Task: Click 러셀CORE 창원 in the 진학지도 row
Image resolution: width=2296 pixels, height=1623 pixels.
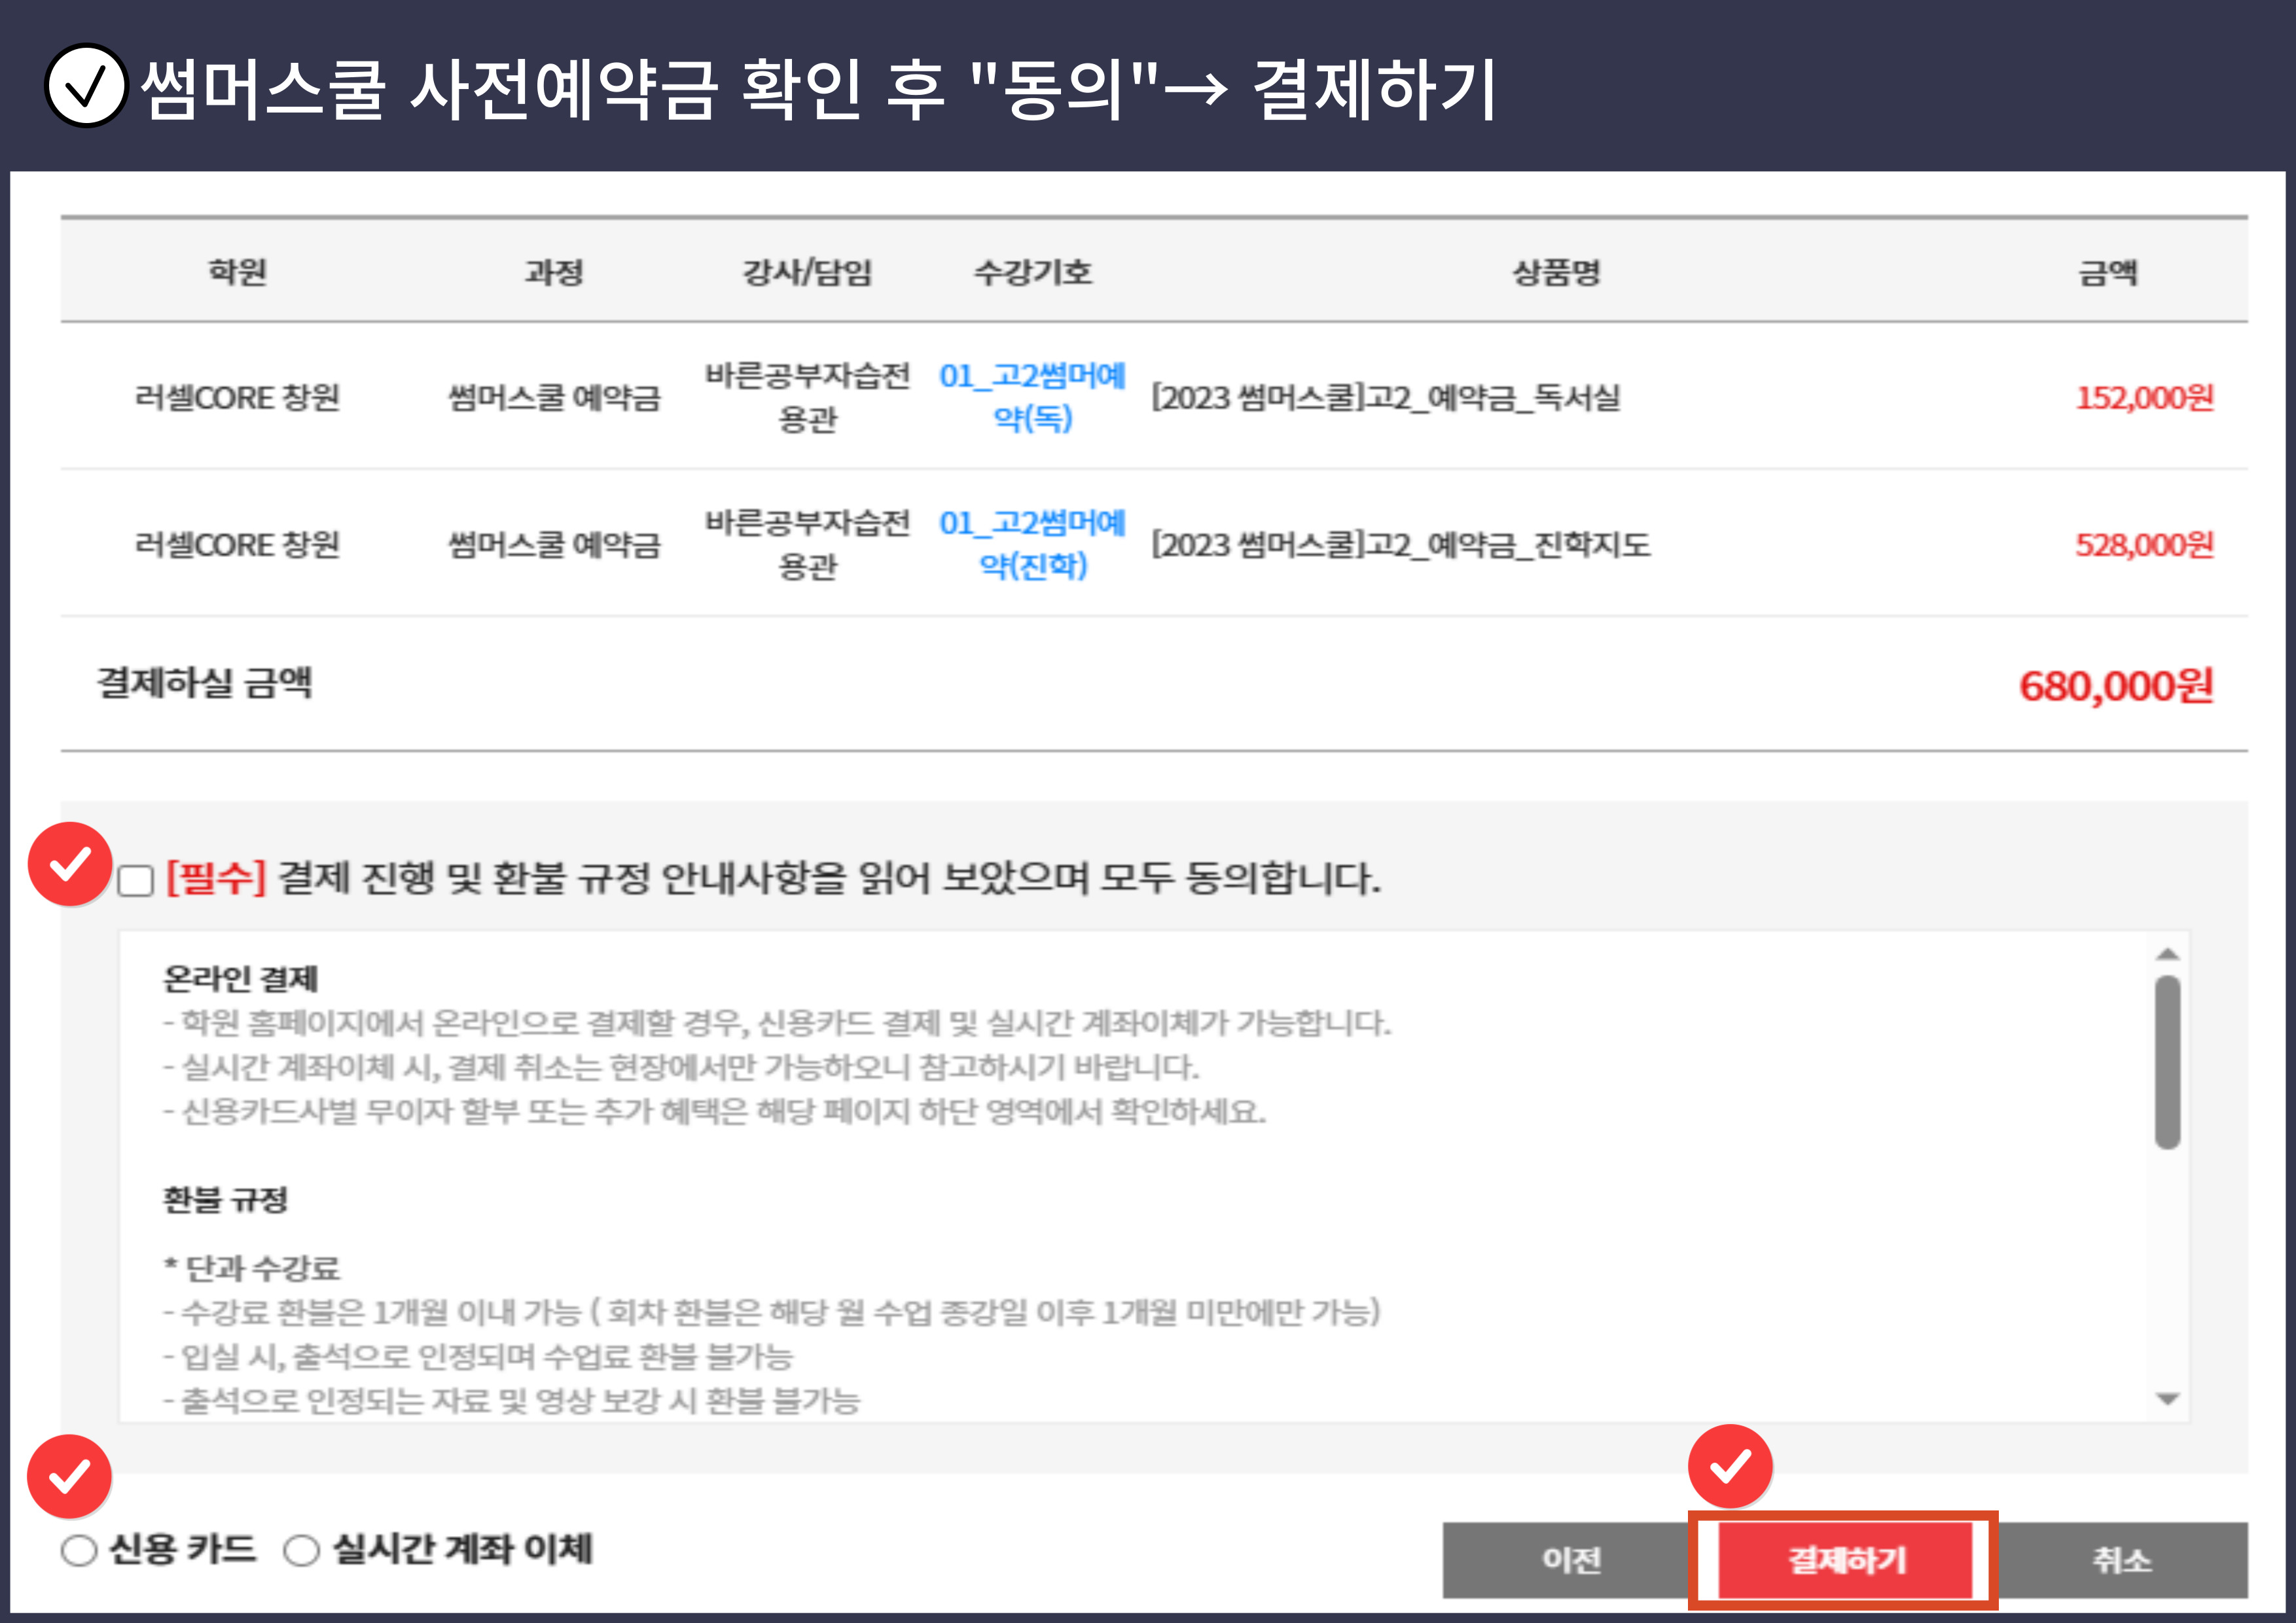Action: pyautogui.click(x=237, y=545)
